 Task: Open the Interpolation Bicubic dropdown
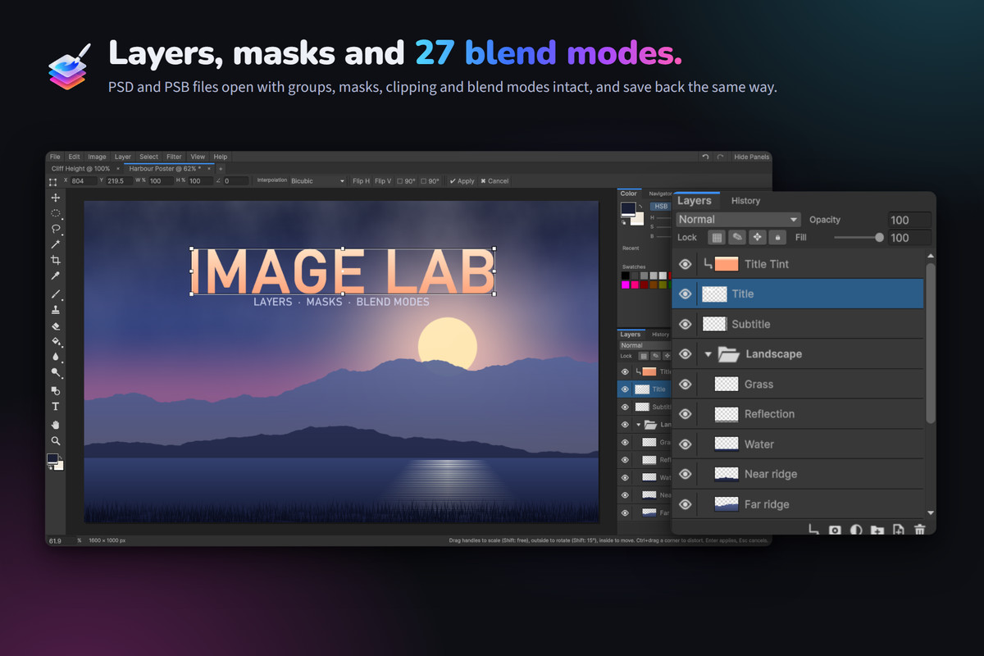coord(318,180)
